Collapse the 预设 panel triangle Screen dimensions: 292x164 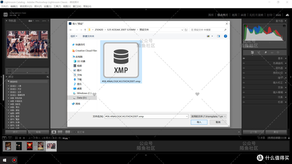(x=6, y=77)
